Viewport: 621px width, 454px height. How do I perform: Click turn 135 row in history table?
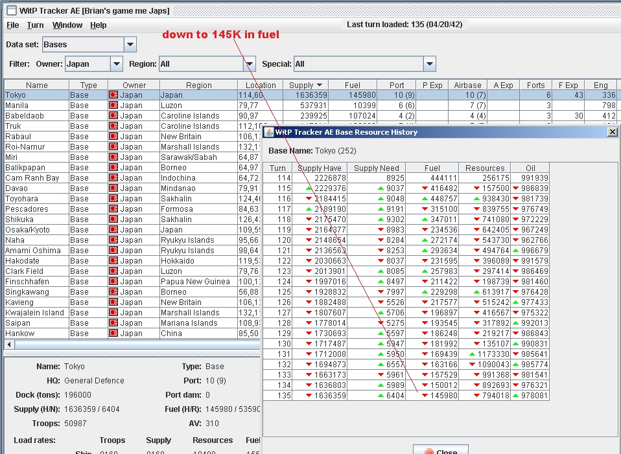(406, 395)
